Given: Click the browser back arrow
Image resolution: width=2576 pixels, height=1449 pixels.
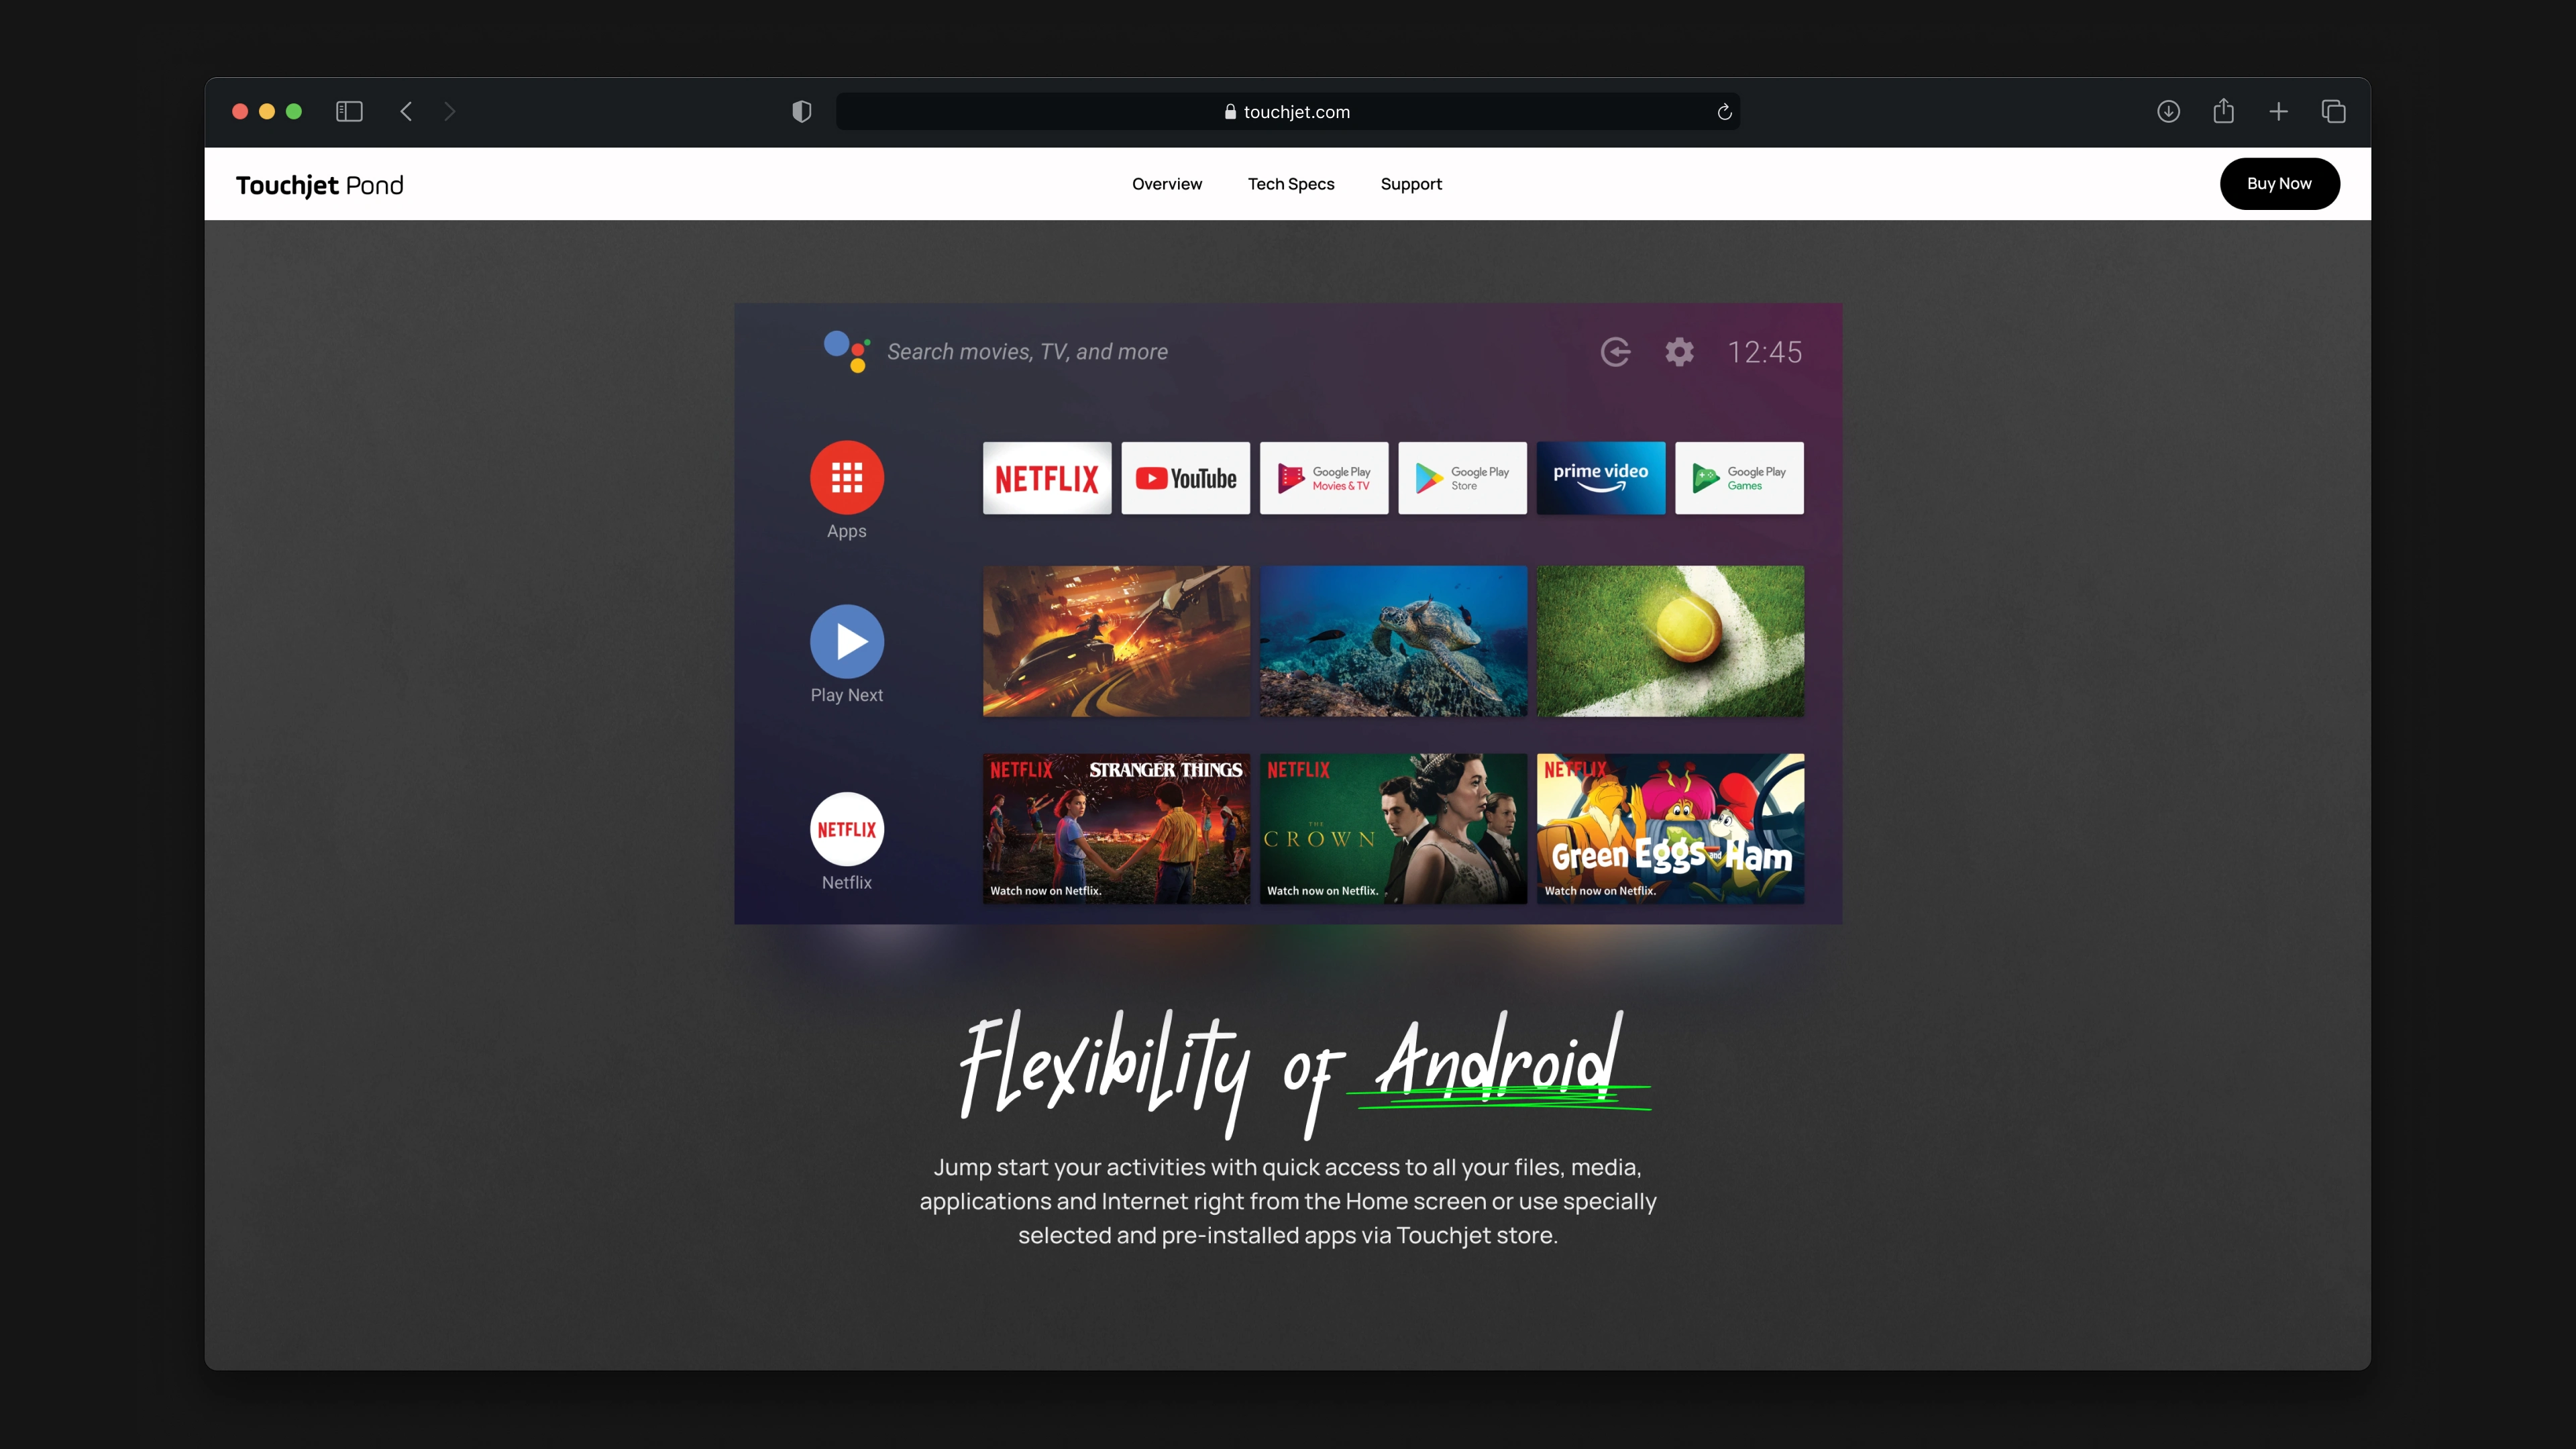Looking at the screenshot, I should 406,111.
